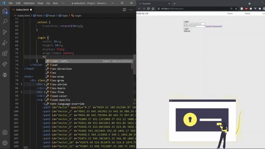Viewport: 265px width, 149px height.
Task: Click the Code My Life site title
Action: tap(142, 13)
